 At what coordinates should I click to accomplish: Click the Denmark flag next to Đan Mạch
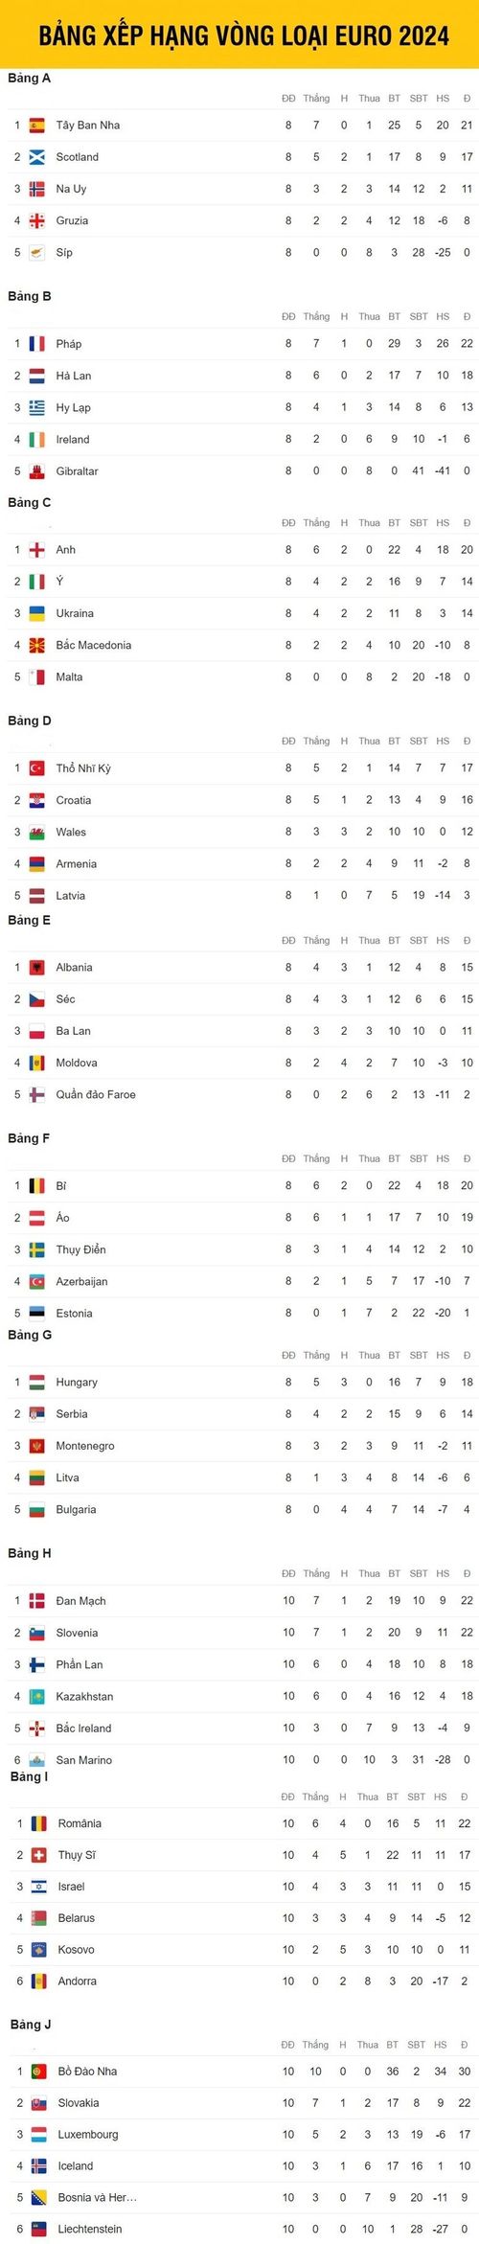(x=37, y=1601)
